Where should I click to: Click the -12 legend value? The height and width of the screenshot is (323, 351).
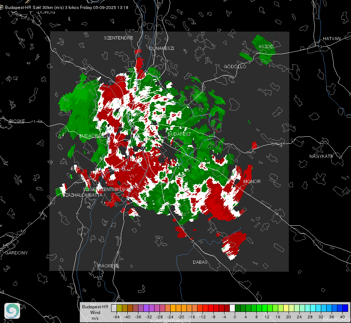202,317
